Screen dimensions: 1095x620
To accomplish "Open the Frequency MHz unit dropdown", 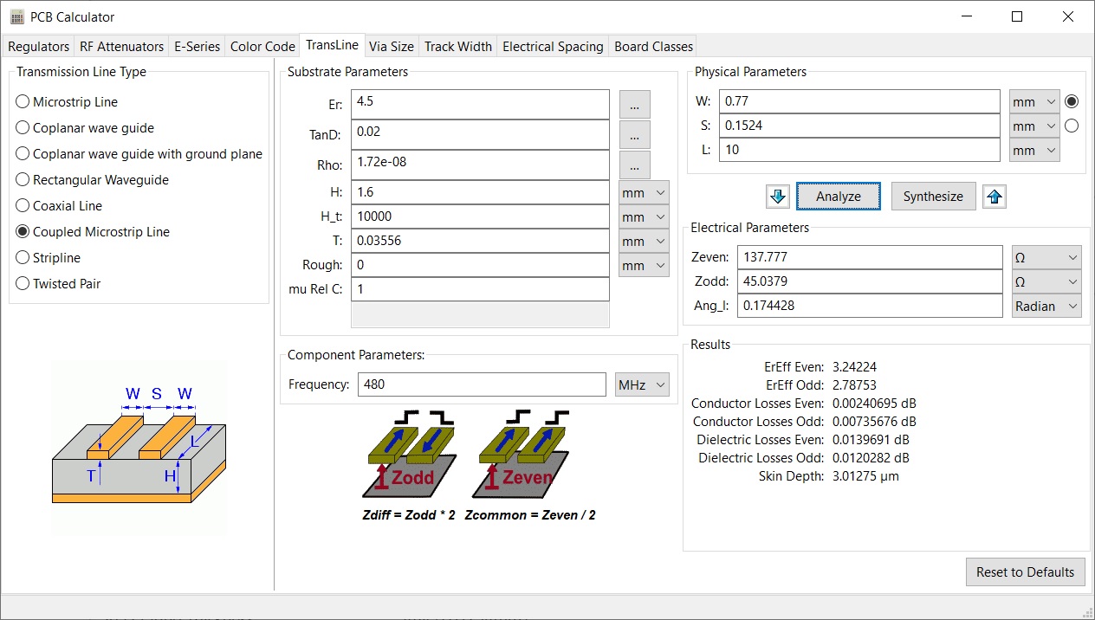I will pyautogui.click(x=642, y=384).
